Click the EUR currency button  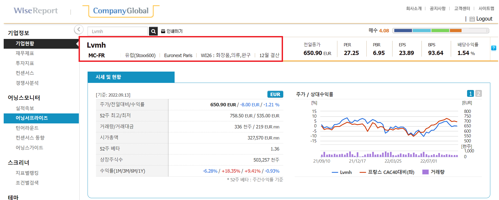275,94
